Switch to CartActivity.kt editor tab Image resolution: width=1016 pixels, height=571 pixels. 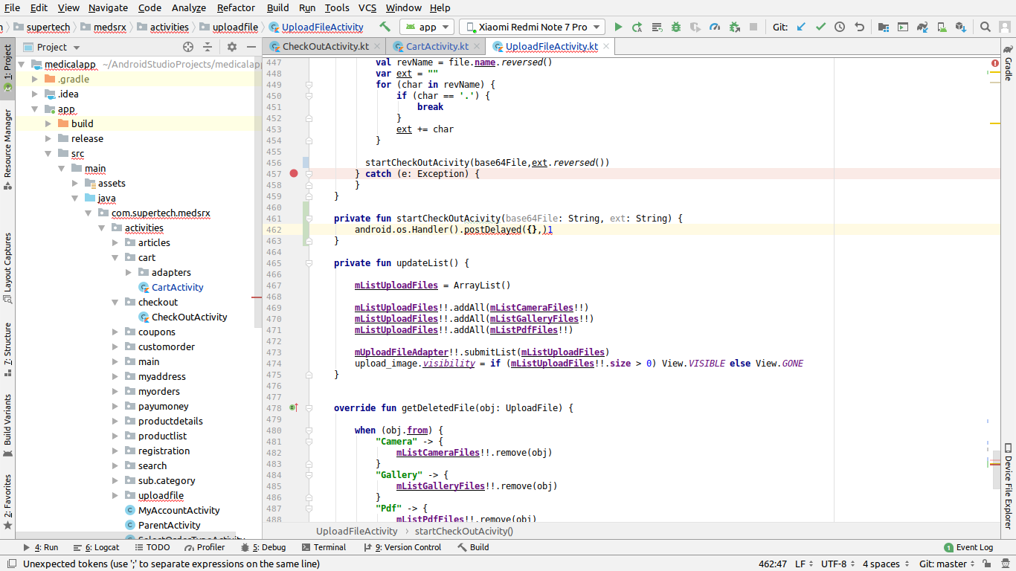coord(437,46)
